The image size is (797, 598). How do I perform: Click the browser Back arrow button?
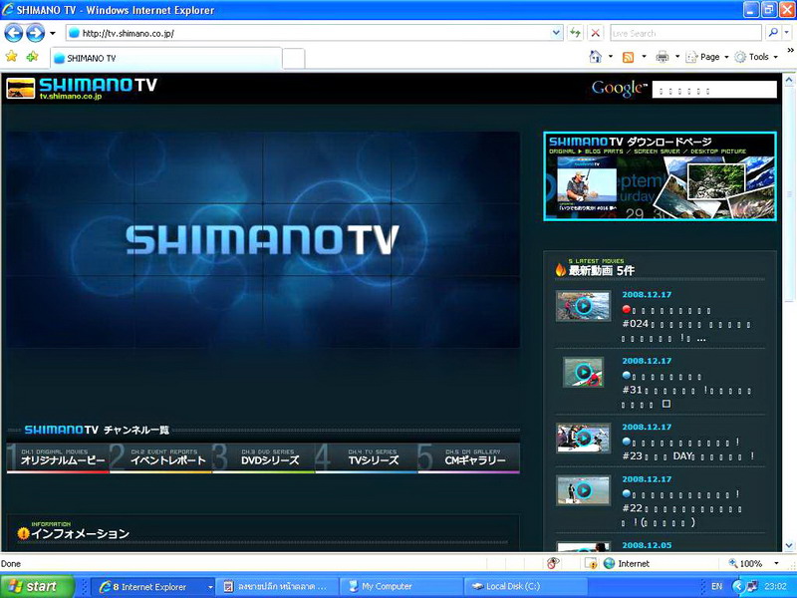tap(14, 34)
